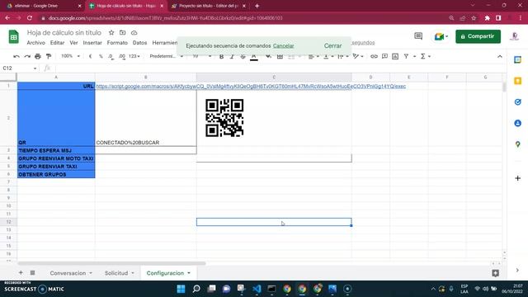Select the Paint format tool
The width and height of the screenshot is (528, 297).
click(x=49, y=56)
